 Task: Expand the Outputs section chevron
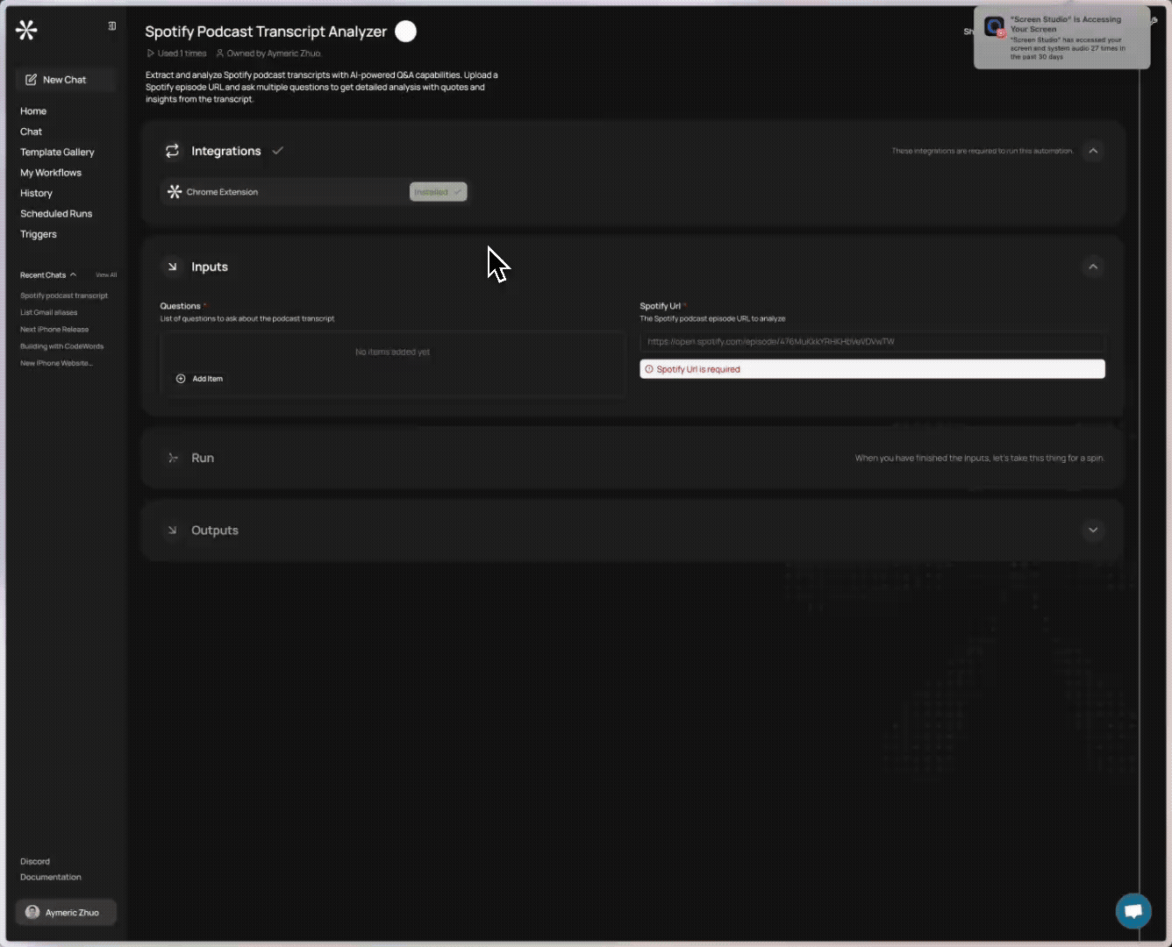tap(1093, 530)
